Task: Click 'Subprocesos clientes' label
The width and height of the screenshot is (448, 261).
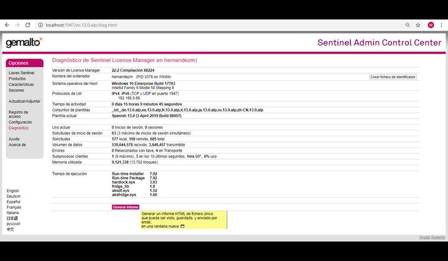Action: pos(70,156)
